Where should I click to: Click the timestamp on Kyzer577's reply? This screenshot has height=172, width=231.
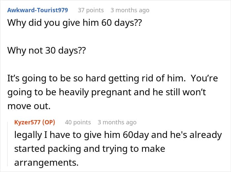click(117, 122)
